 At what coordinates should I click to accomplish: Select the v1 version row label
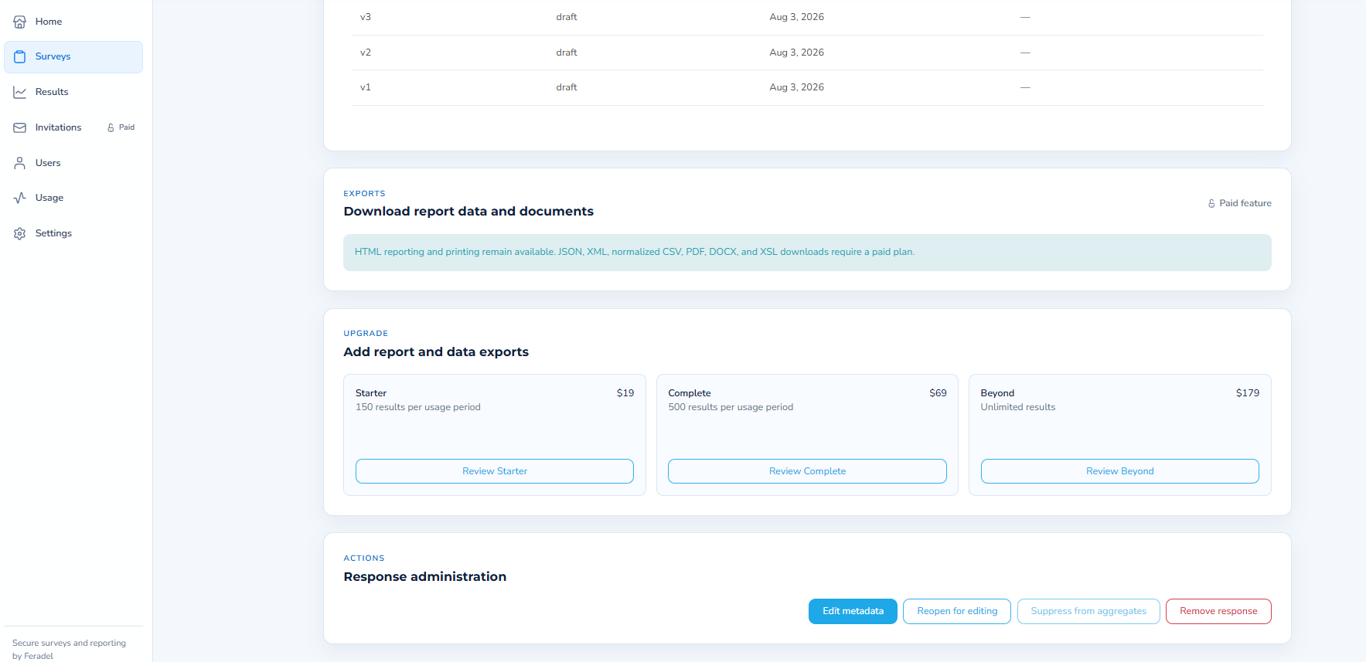coord(366,87)
